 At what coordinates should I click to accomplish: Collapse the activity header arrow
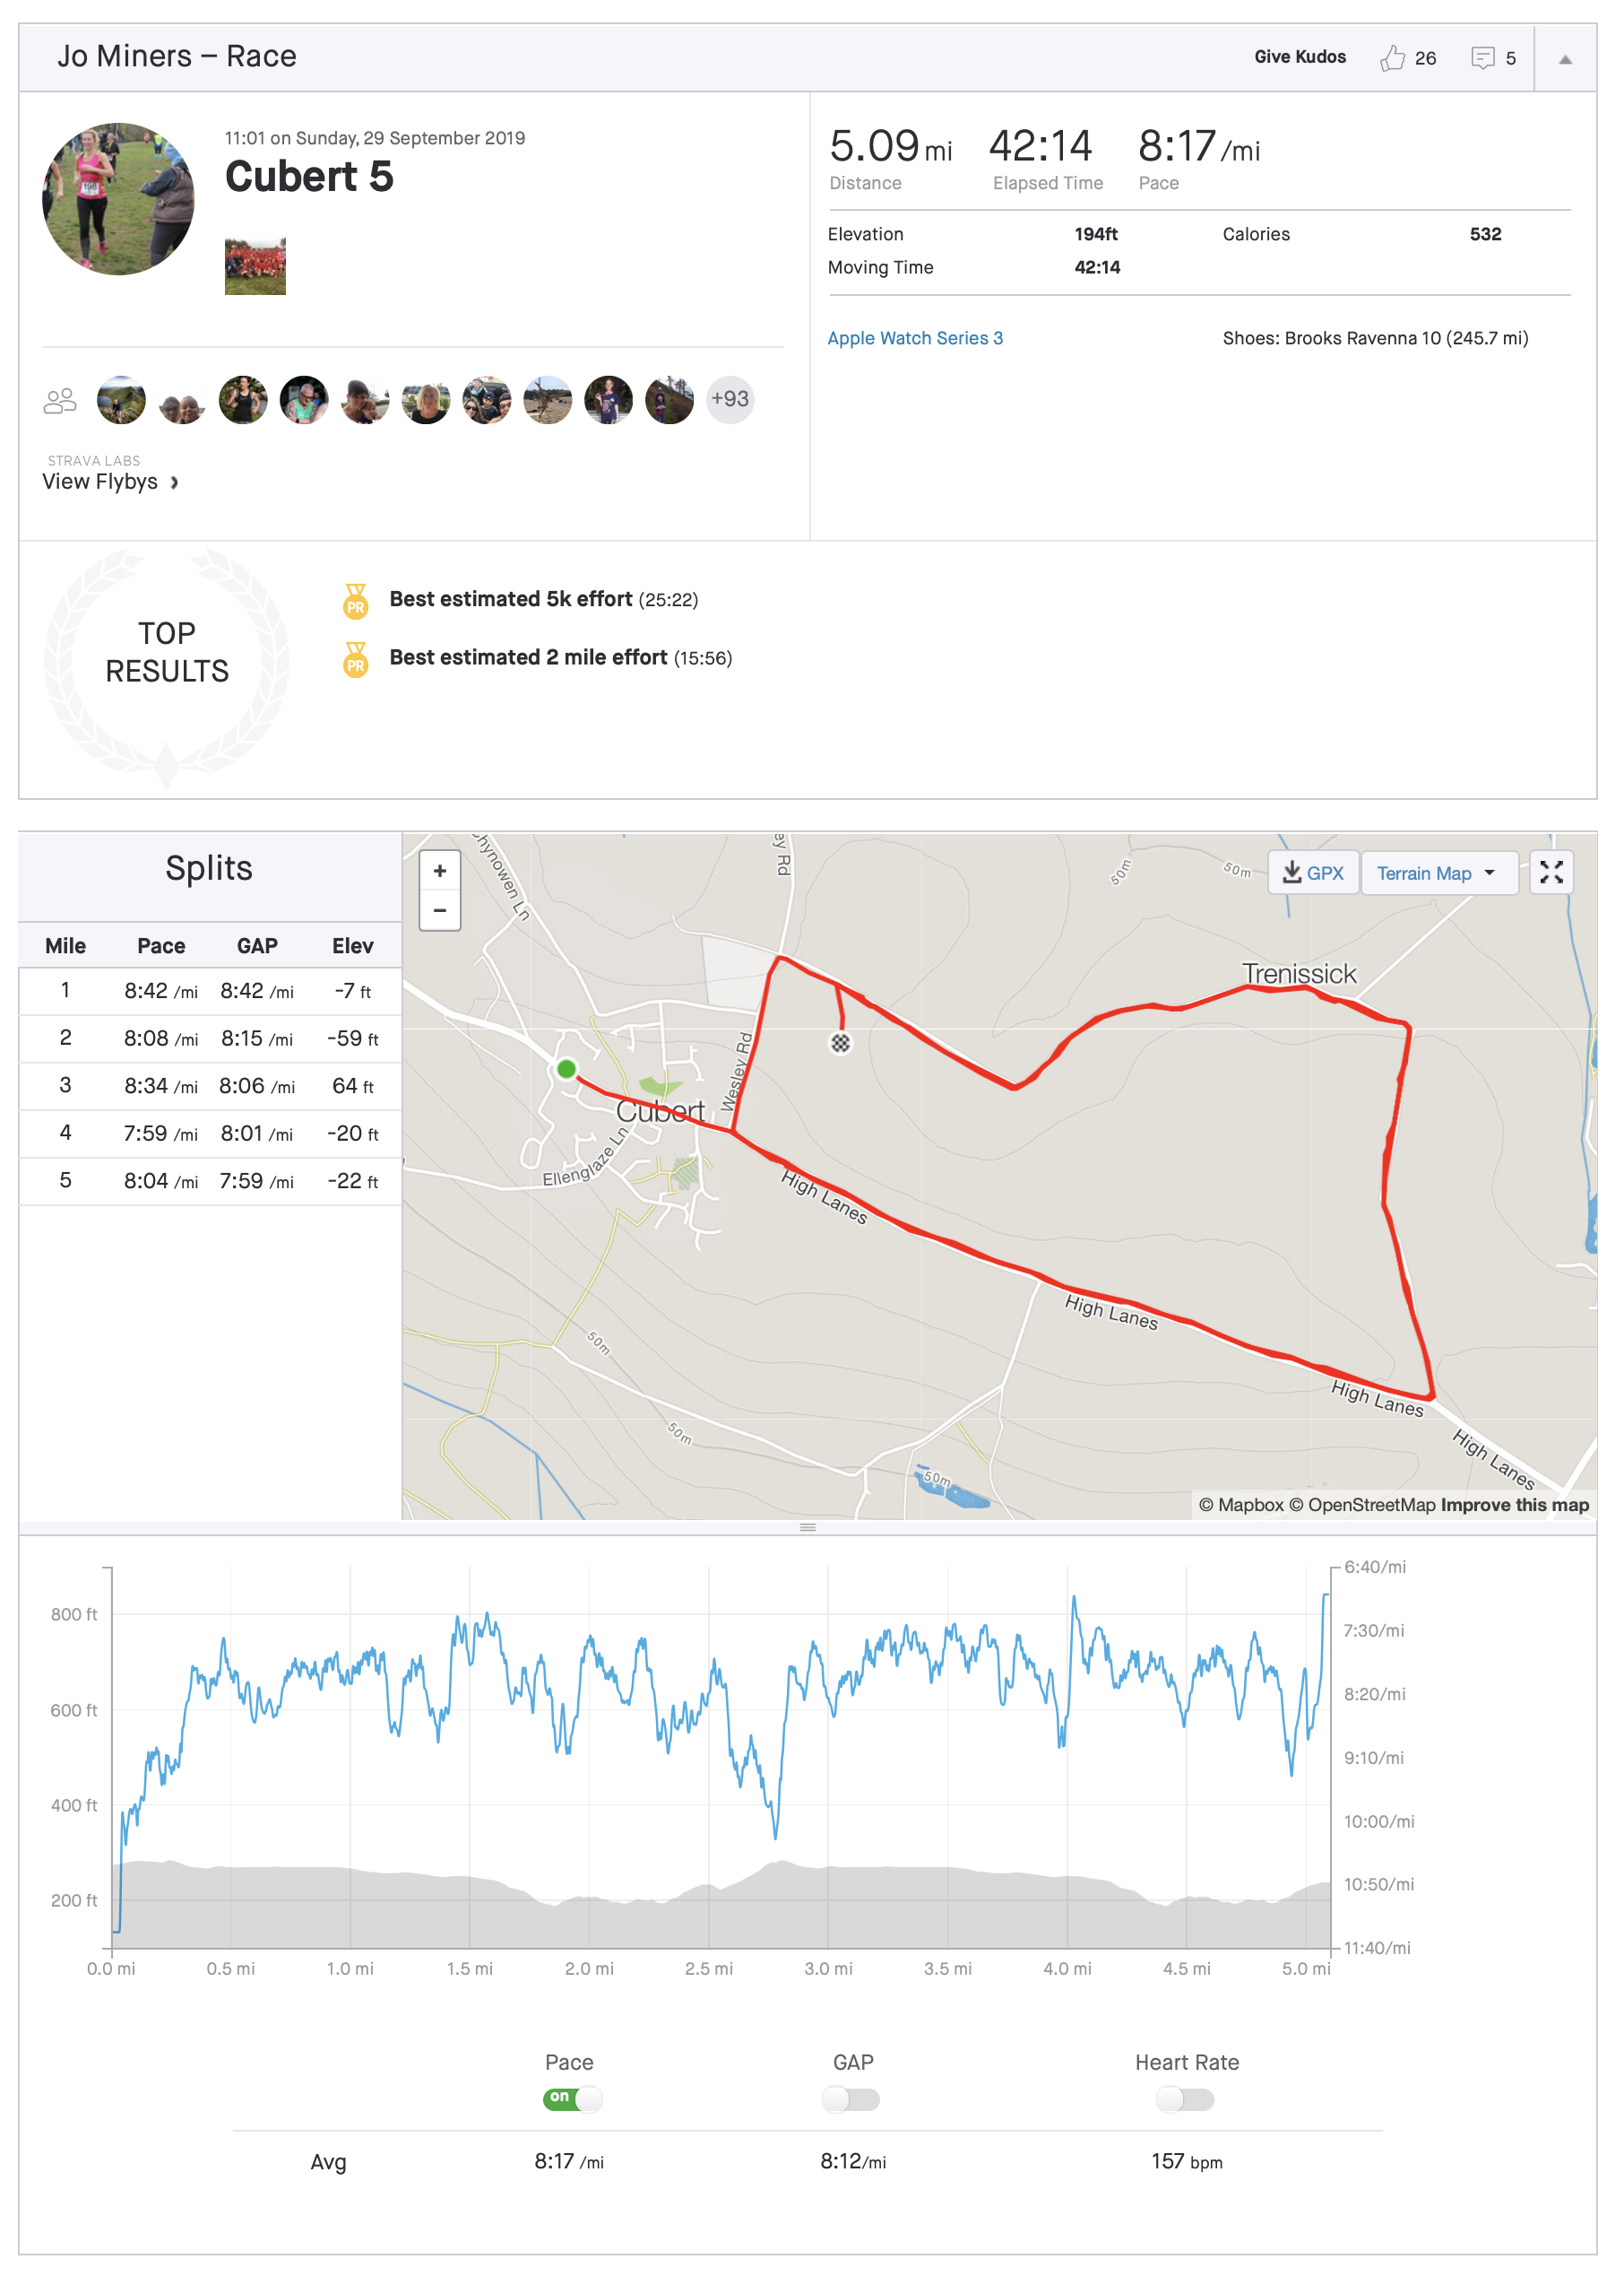coord(1565,59)
